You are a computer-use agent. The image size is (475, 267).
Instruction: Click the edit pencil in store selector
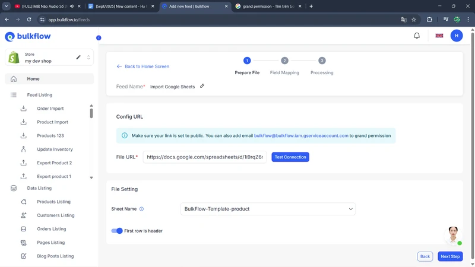[x=78, y=58]
